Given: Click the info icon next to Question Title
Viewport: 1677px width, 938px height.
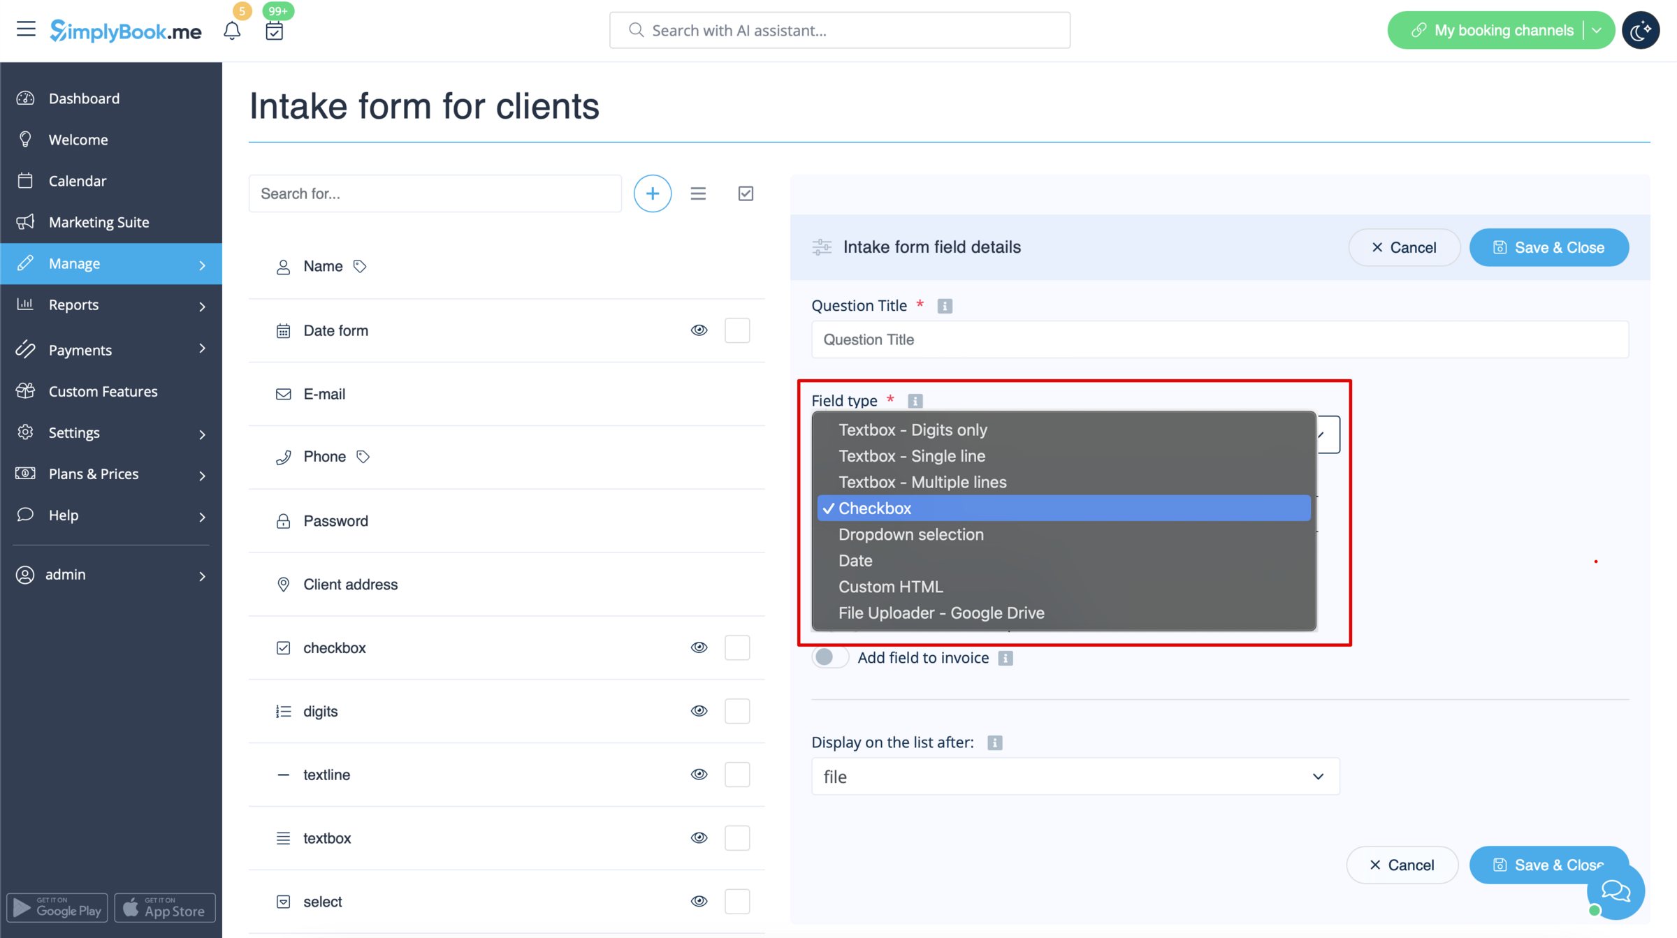Looking at the screenshot, I should [945, 305].
